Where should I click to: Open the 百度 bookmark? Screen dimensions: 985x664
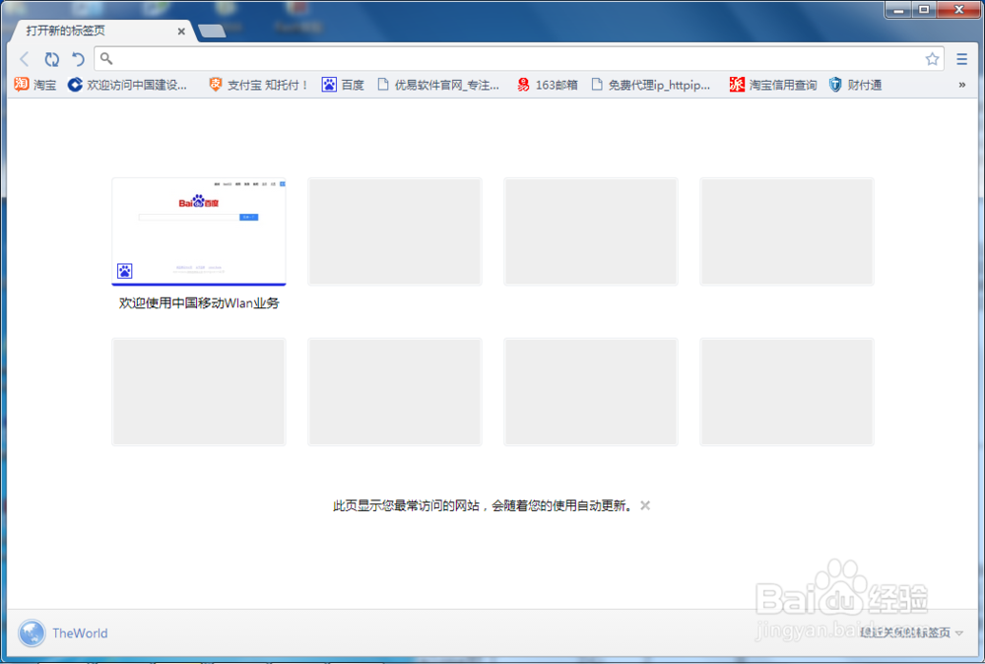point(343,84)
